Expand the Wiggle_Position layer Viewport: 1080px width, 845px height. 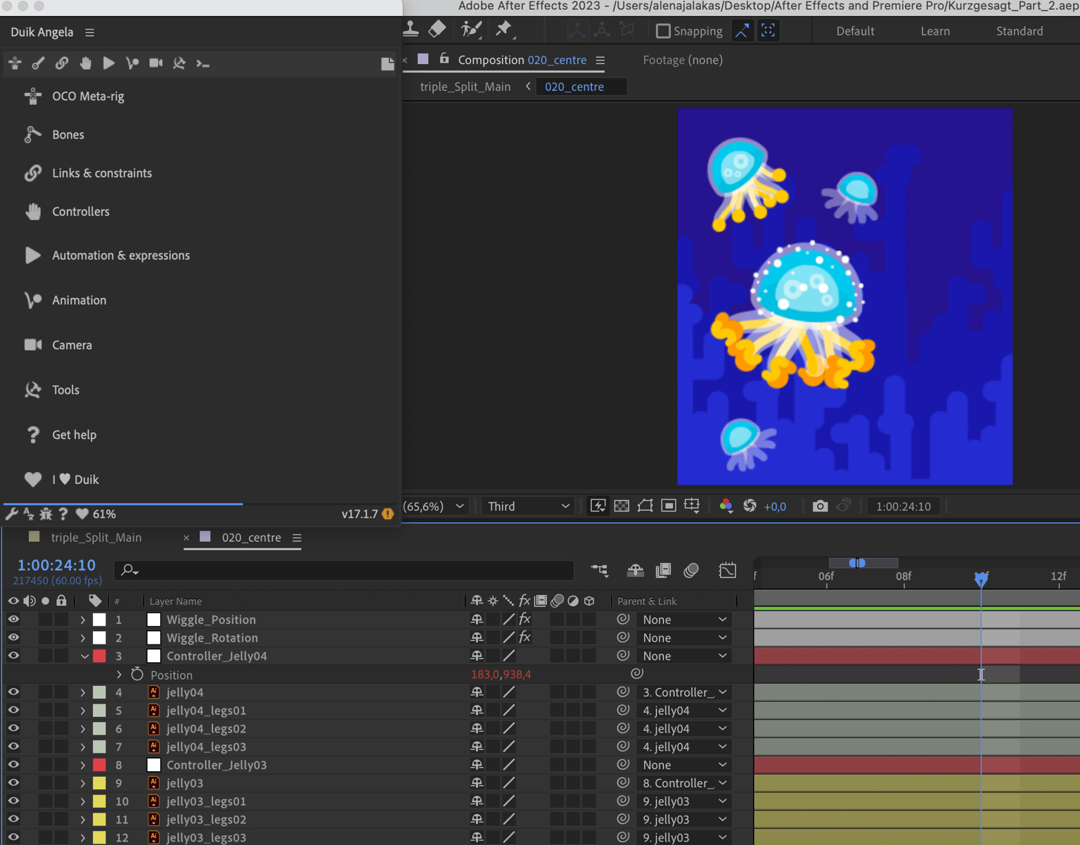83,620
